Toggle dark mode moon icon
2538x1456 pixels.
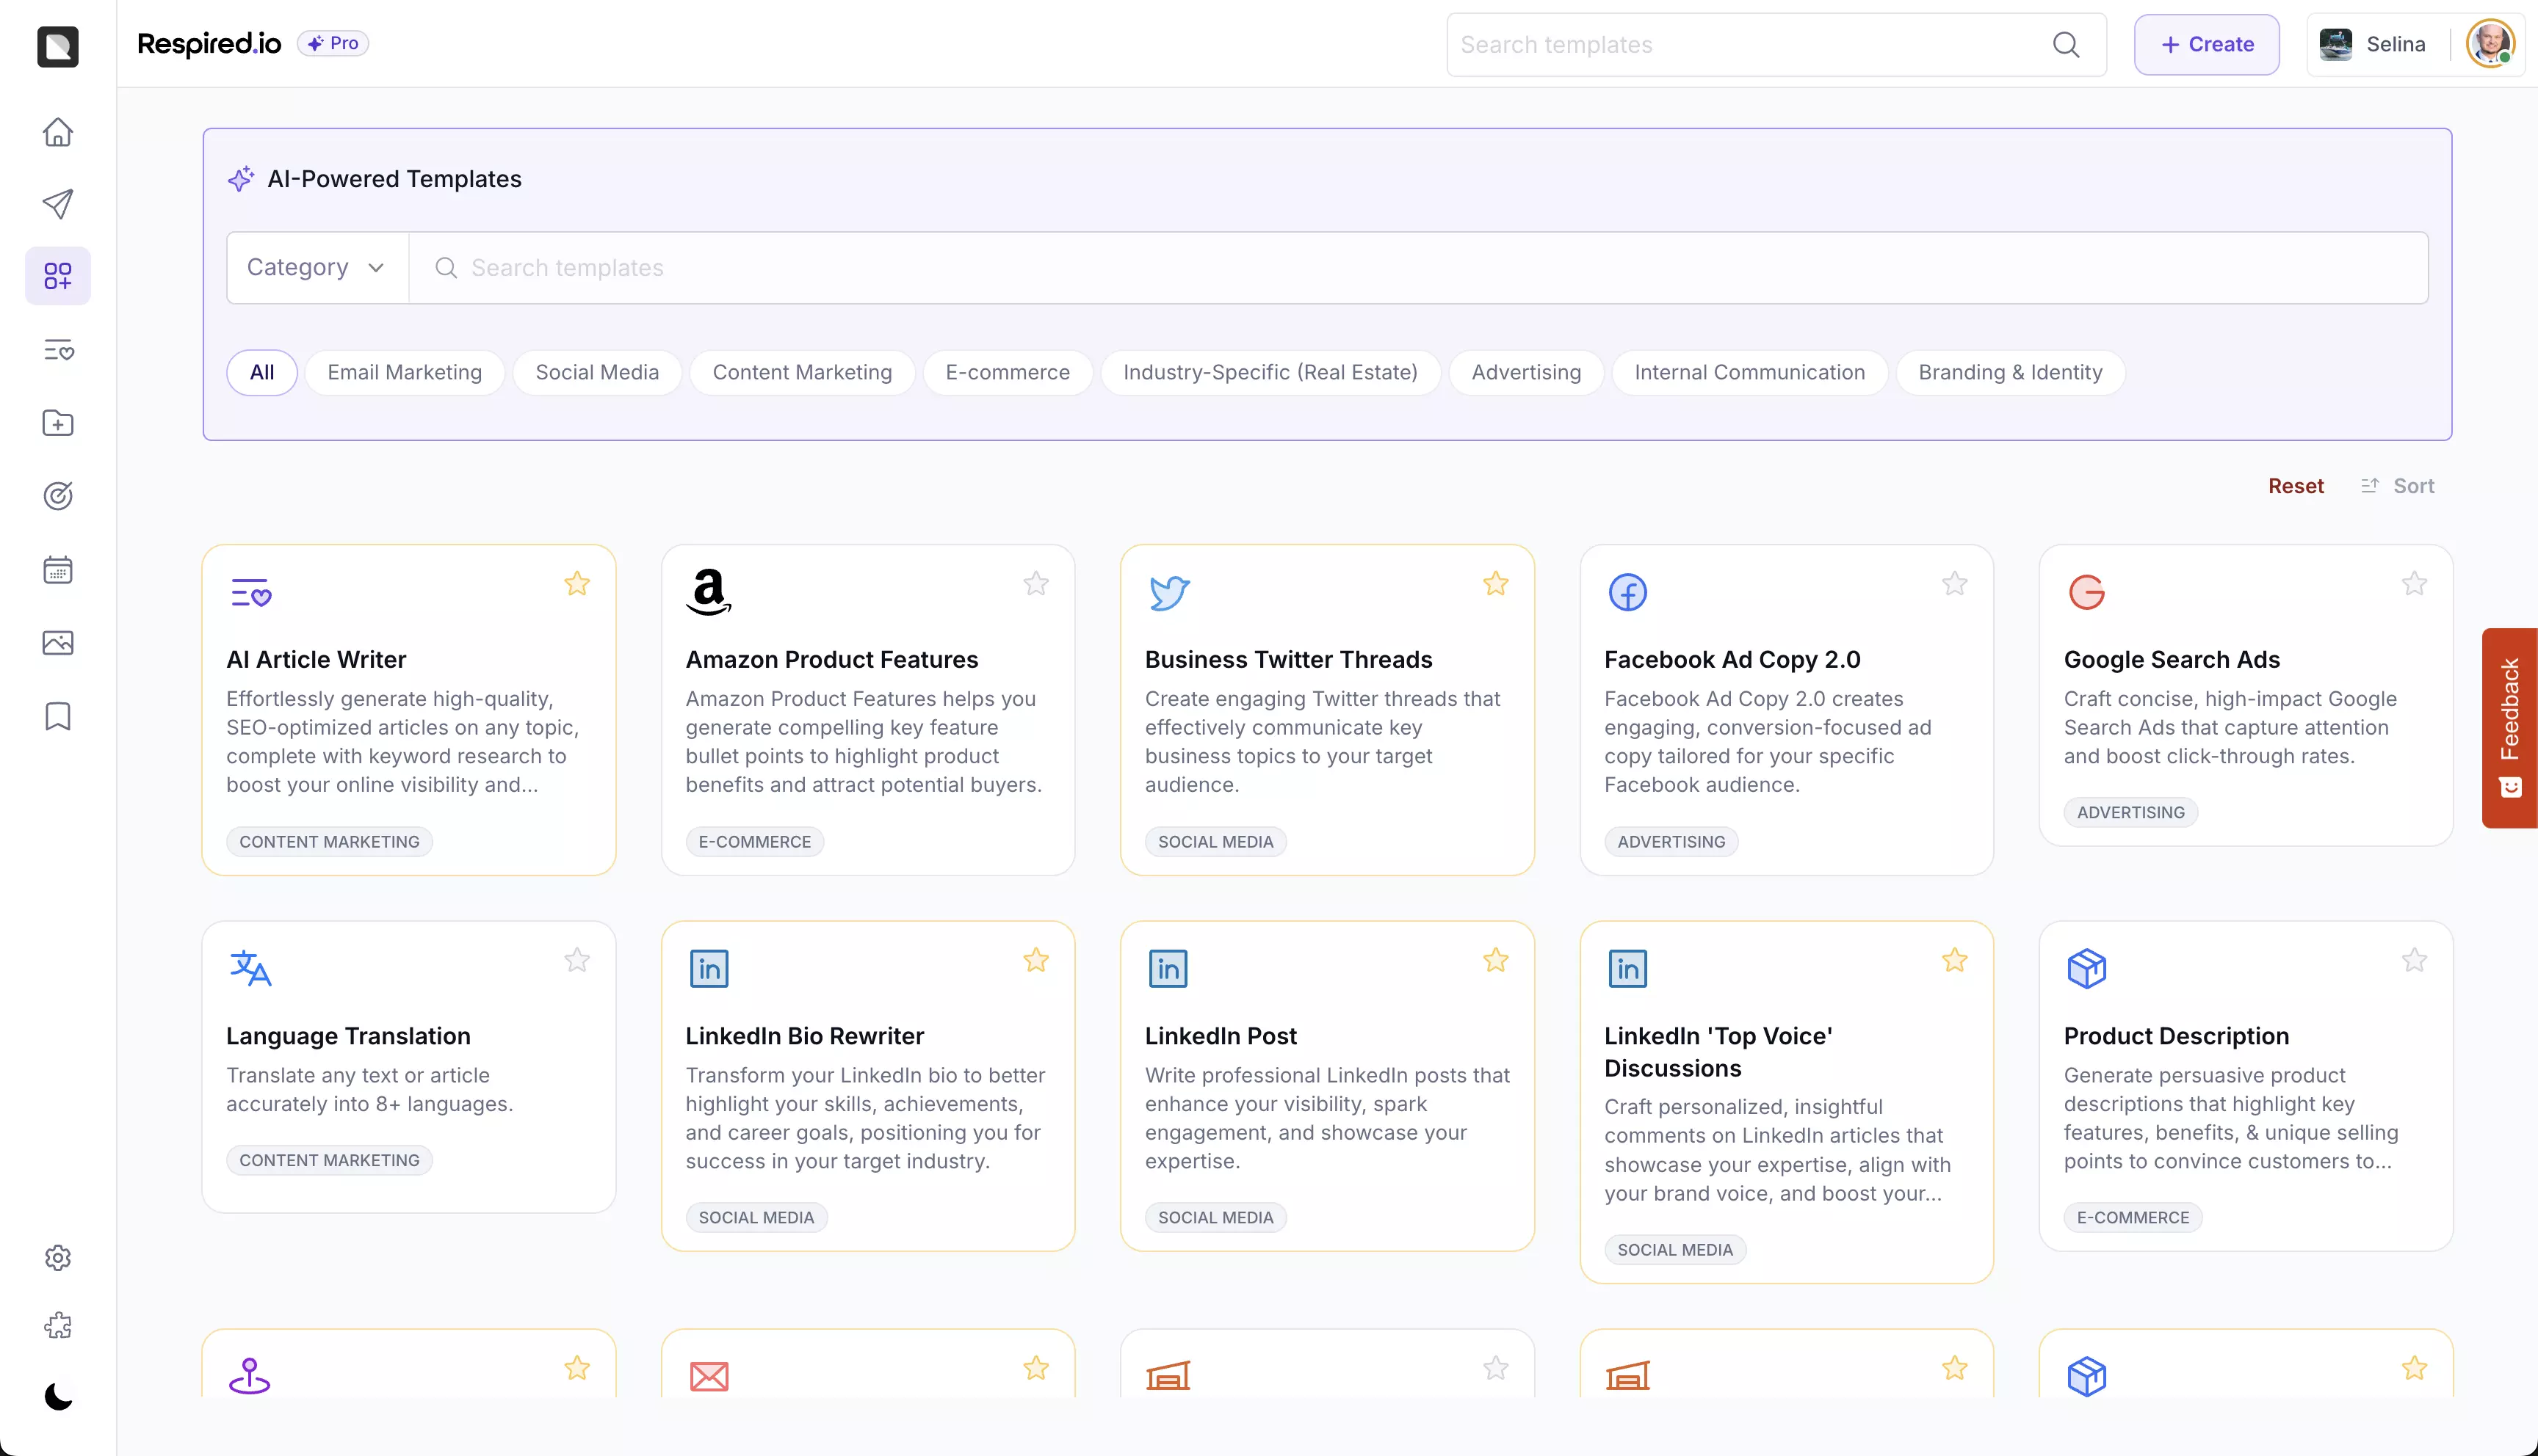pos(58,1396)
